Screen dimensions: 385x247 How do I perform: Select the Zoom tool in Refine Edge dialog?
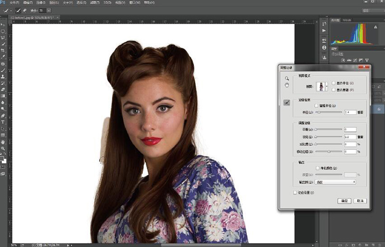[286, 78]
